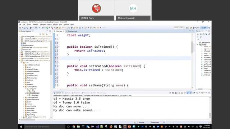Open the Run menu
This screenshot has height=129, width=230.
(x=60, y=24)
